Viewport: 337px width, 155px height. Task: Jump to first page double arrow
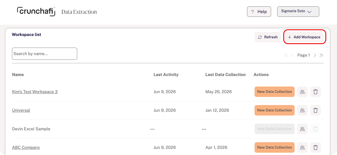286,55
